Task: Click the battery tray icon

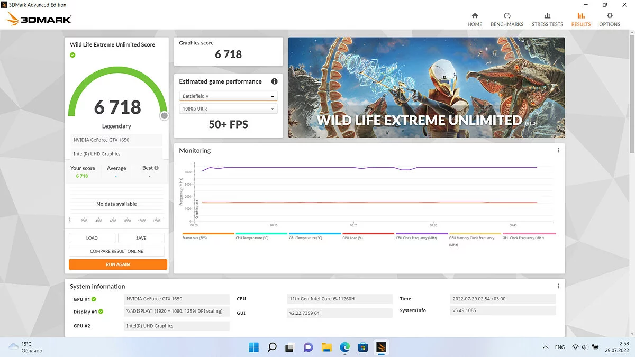Action: 596,347
